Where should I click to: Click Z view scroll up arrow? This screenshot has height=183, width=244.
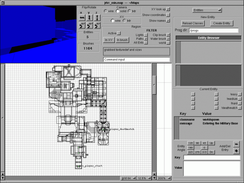[154, 174]
